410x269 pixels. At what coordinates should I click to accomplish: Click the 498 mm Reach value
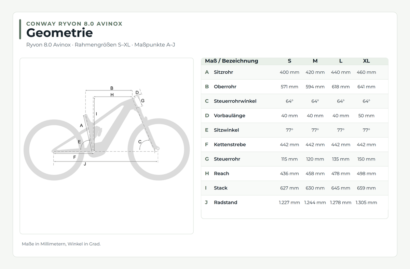pos(366,173)
